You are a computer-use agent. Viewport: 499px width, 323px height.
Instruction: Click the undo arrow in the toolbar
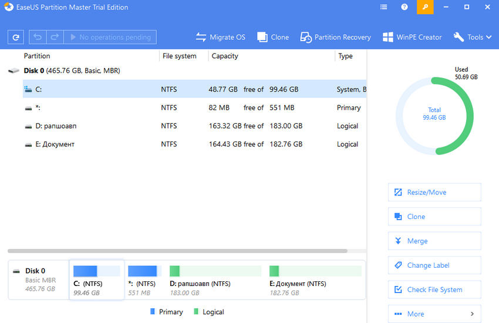pyautogui.click(x=38, y=37)
